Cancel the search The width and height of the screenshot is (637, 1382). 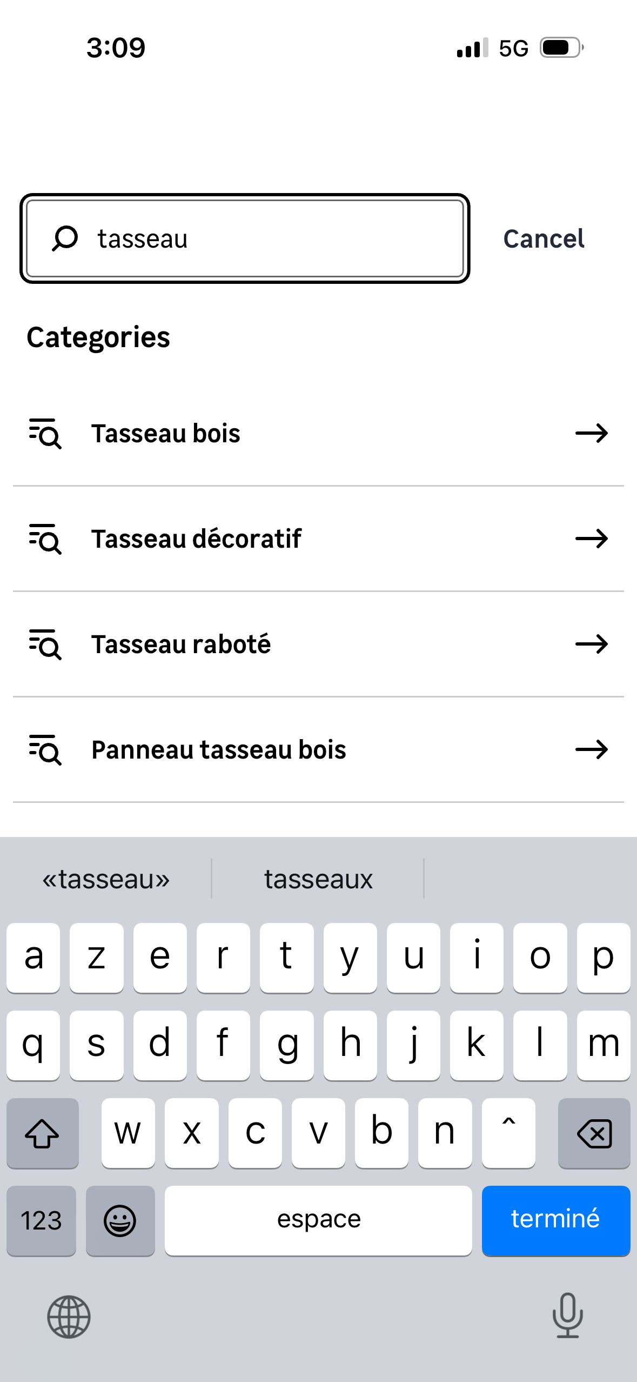[544, 238]
